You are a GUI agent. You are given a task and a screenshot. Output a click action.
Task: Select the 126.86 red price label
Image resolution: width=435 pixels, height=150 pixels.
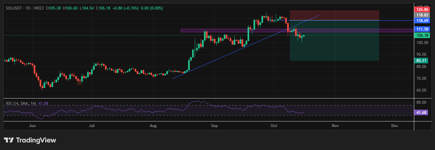click(423, 9)
